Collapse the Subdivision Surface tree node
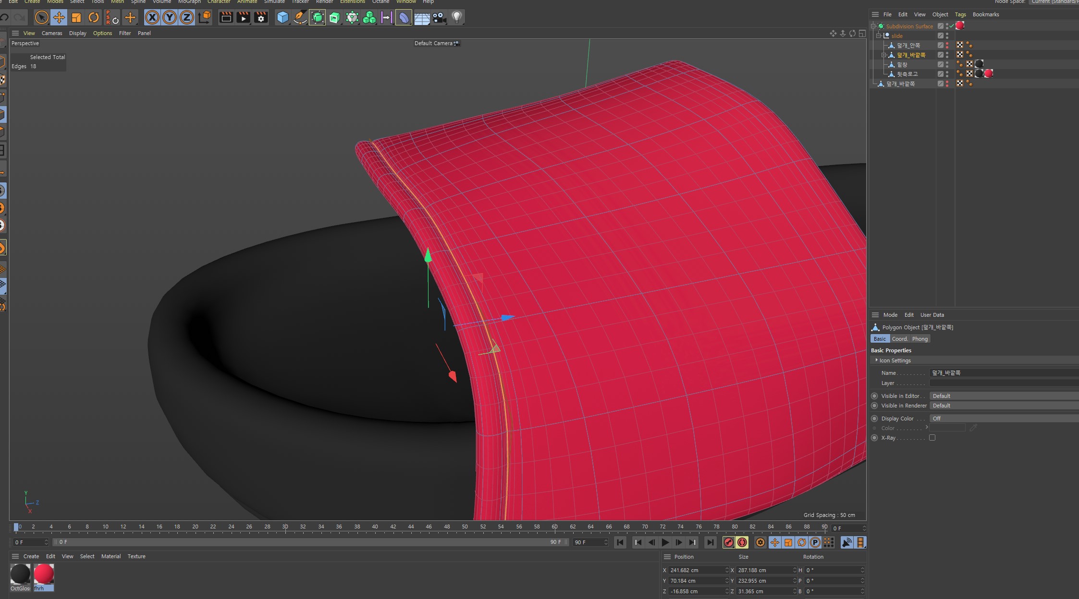The width and height of the screenshot is (1079, 599). 873,26
